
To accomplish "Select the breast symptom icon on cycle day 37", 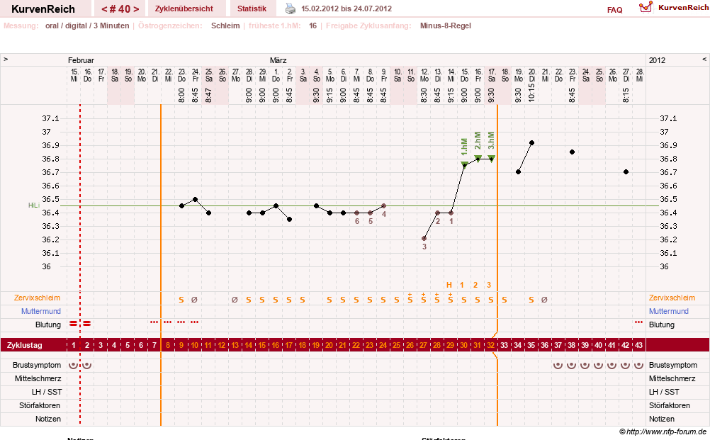I will (x=558, y=365).
